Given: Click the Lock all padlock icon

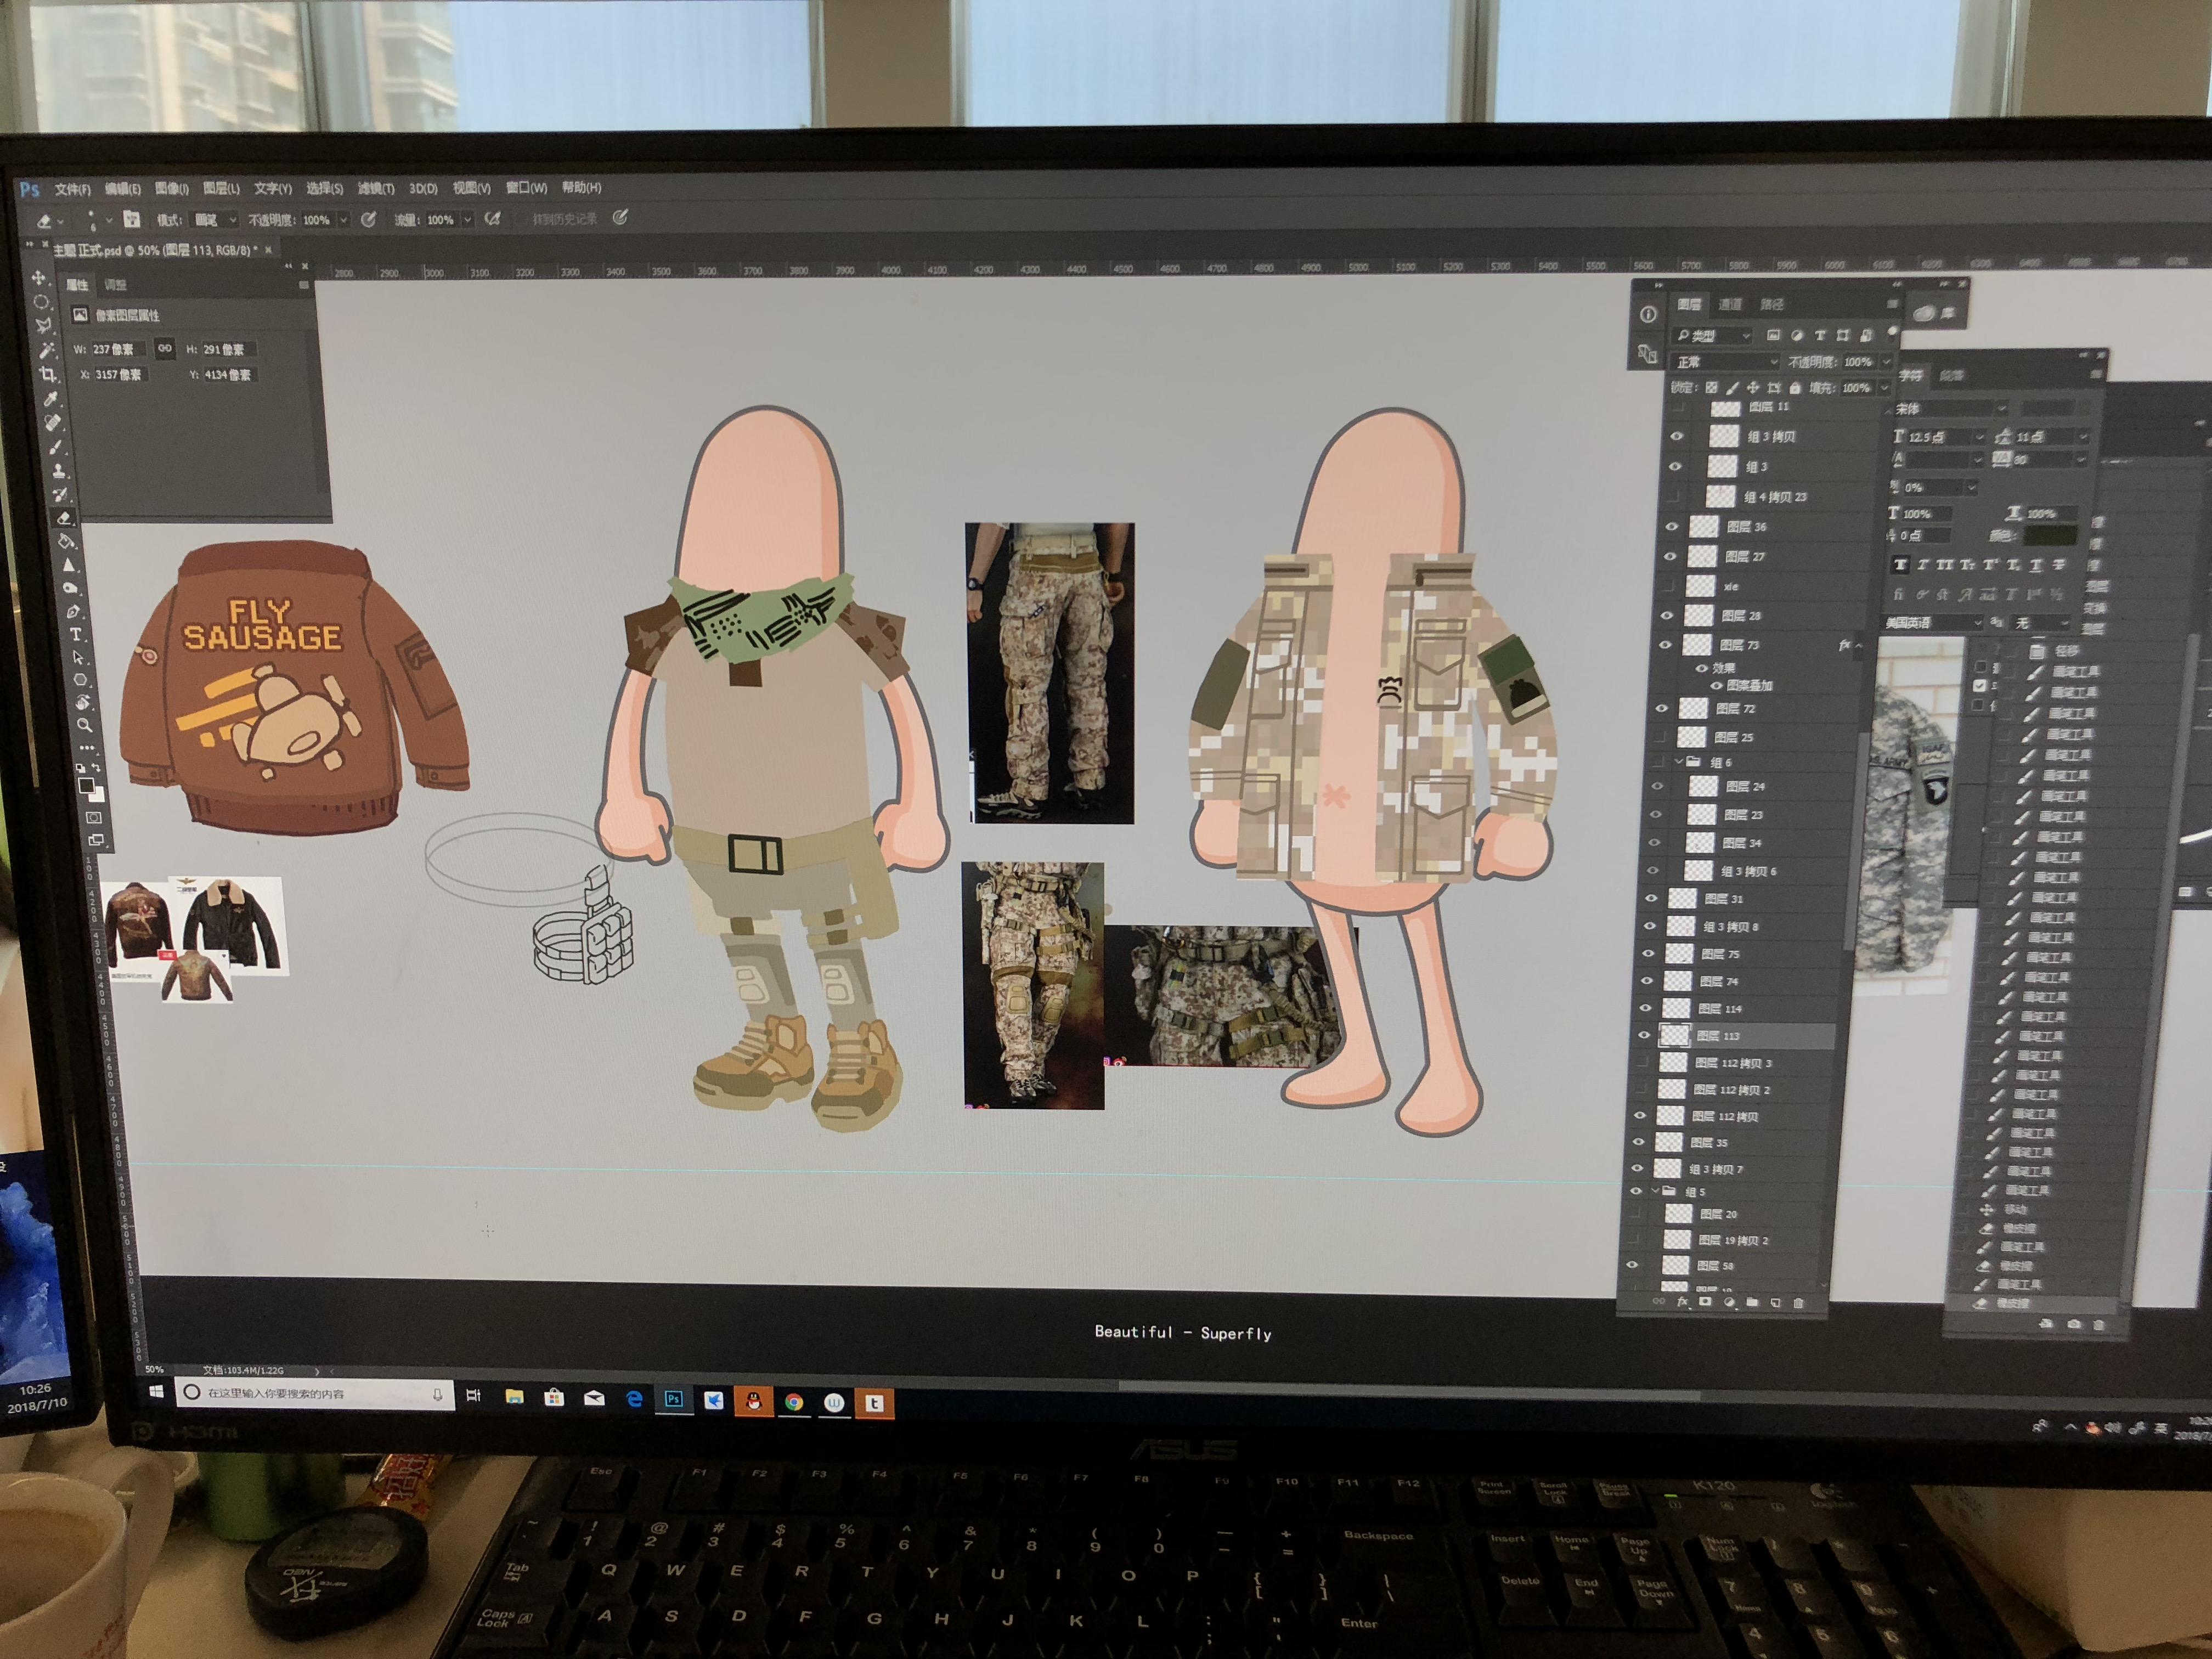Looking at the screenshot, I should [1796, 388].
